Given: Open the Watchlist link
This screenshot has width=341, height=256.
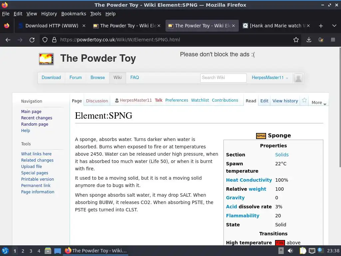Looking at the screenshot, I should [x=200, y=100].
